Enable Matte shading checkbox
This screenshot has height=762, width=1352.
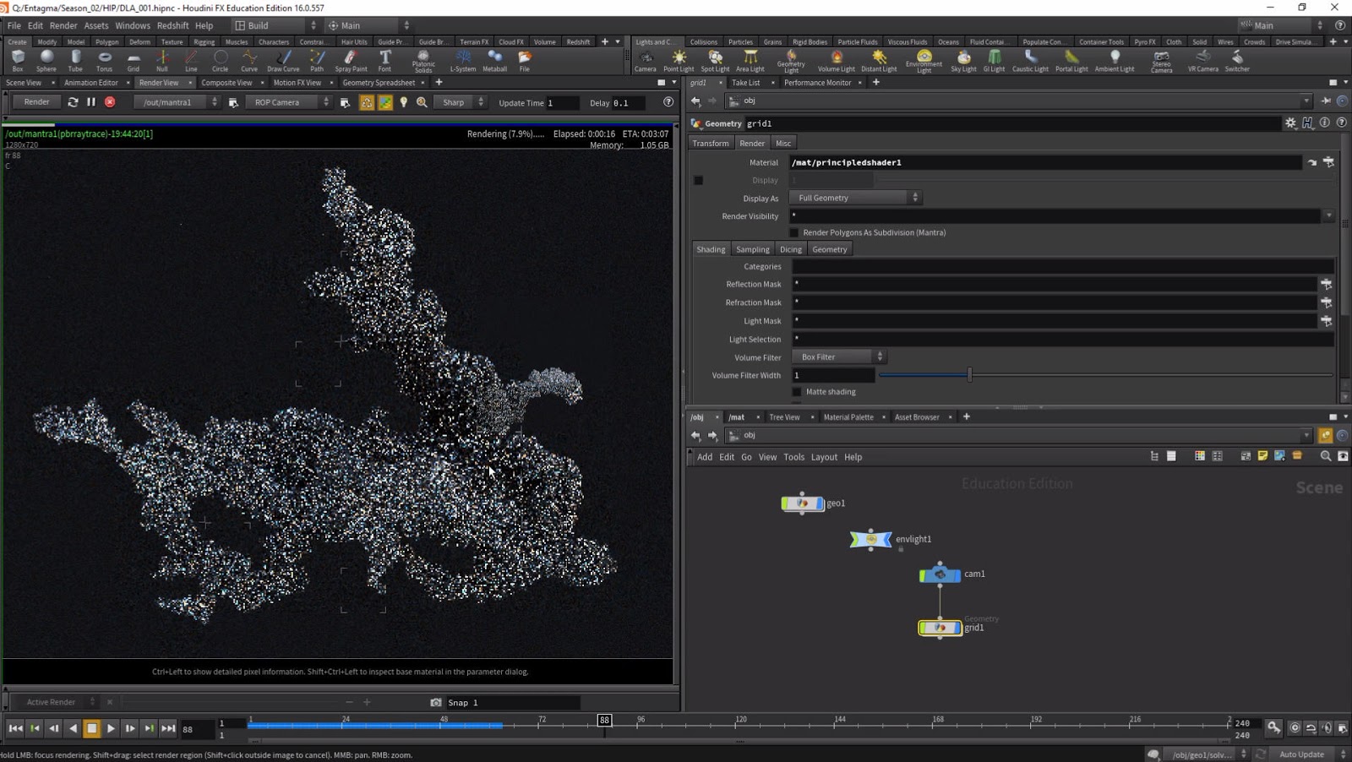(797, 392)
